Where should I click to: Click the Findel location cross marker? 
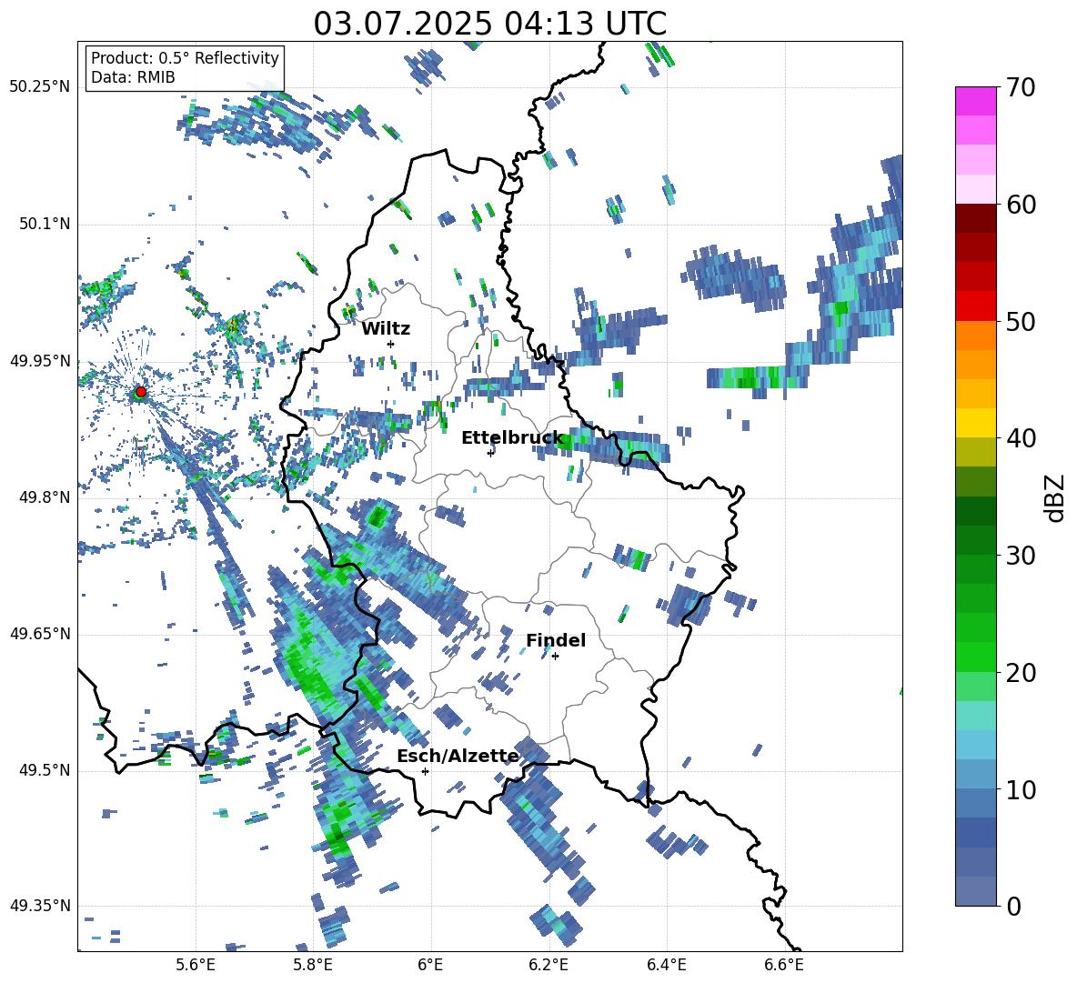555,657
